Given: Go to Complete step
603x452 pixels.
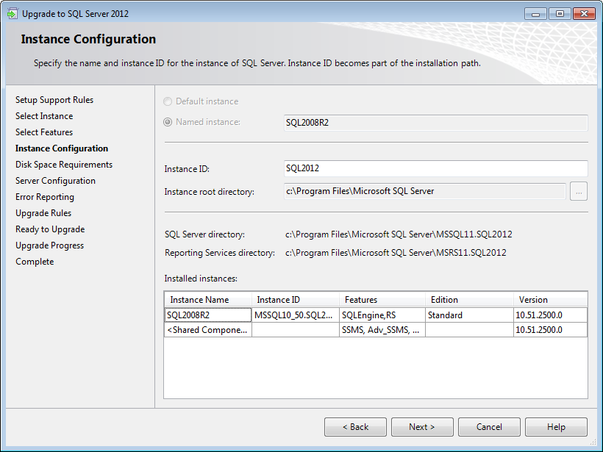Looking at the screenshot, I should 35,262.
